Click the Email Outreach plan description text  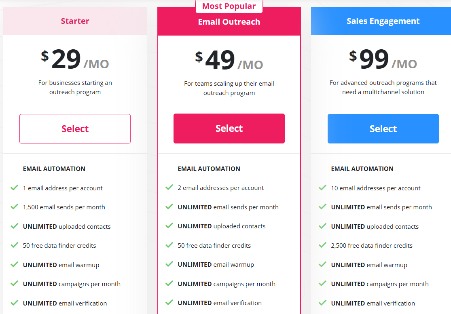coord(229,87)
